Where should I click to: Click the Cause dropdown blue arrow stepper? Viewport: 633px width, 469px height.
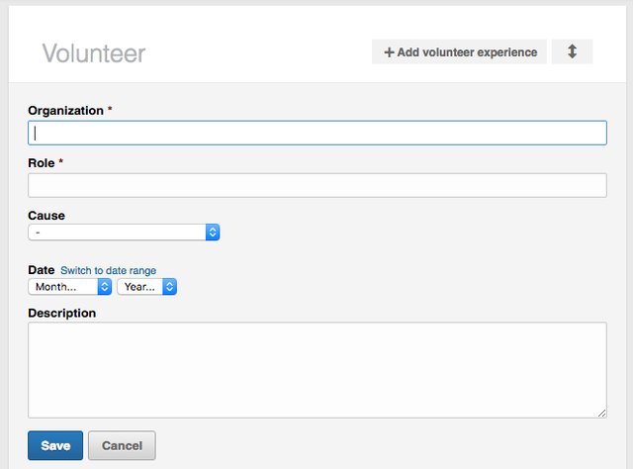(x=212, y=232)
